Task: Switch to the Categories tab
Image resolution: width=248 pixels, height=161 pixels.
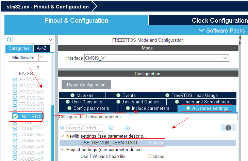Action: click(19, 48)
